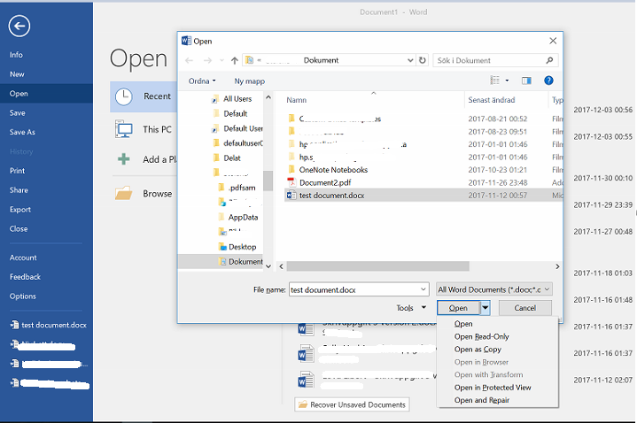Viewport: 637px width, 423px height.
Task: Click the main Open button in the dialog
Action: tap(458, 308)
